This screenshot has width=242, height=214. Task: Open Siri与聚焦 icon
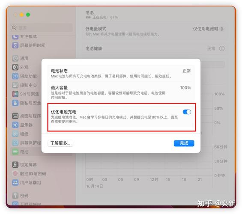coord(15,94)
